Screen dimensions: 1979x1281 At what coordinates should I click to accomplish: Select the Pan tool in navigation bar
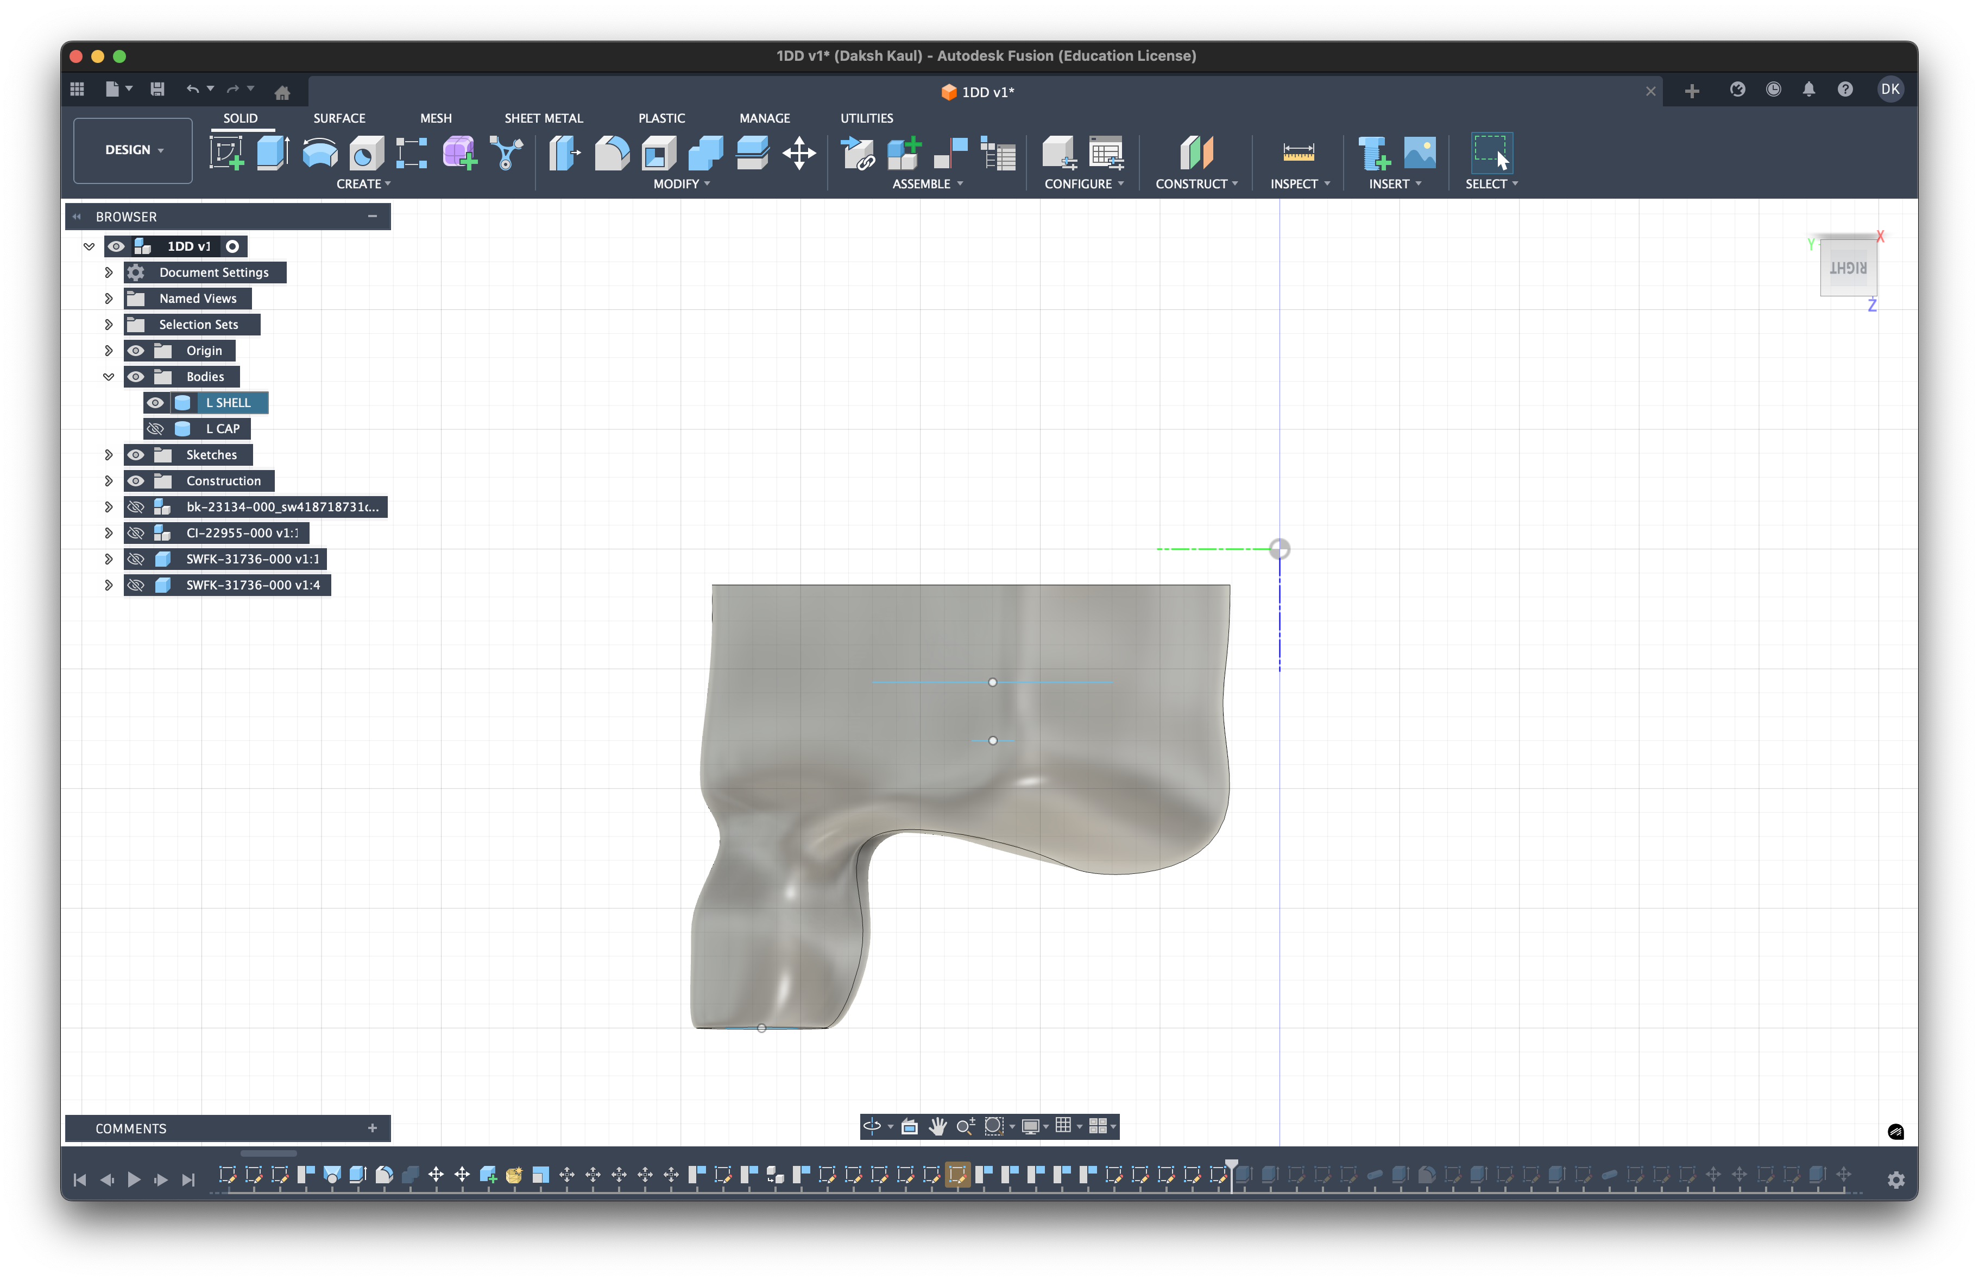938,1126
